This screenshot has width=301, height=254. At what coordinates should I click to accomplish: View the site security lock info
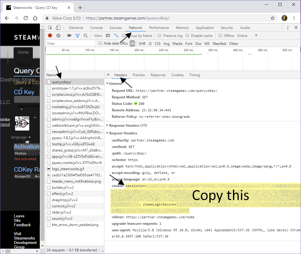point(47,18)
